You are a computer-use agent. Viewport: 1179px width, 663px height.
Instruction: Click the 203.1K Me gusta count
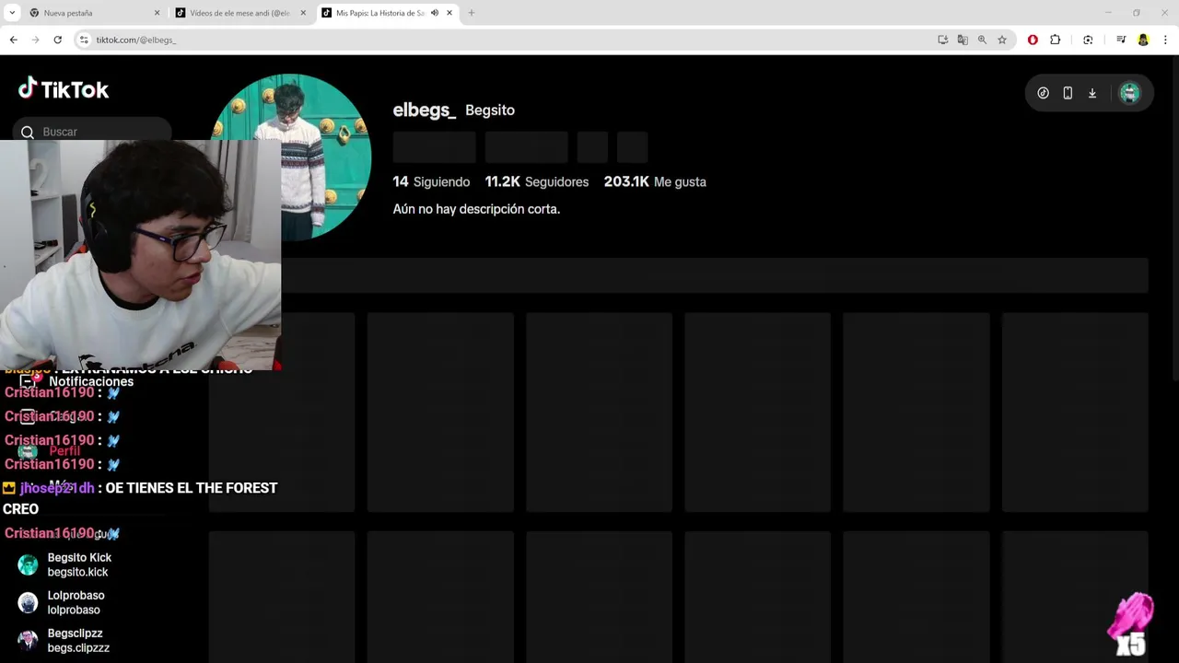[x=655, y=181]
